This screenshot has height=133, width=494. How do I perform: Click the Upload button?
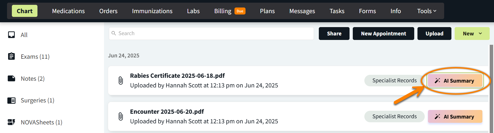pos(434,34)
